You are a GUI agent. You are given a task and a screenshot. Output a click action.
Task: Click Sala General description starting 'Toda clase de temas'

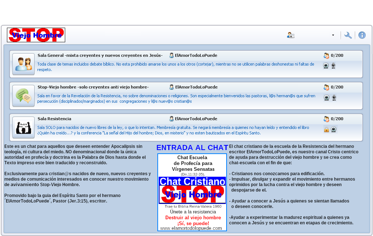click(x=176, y=67)
